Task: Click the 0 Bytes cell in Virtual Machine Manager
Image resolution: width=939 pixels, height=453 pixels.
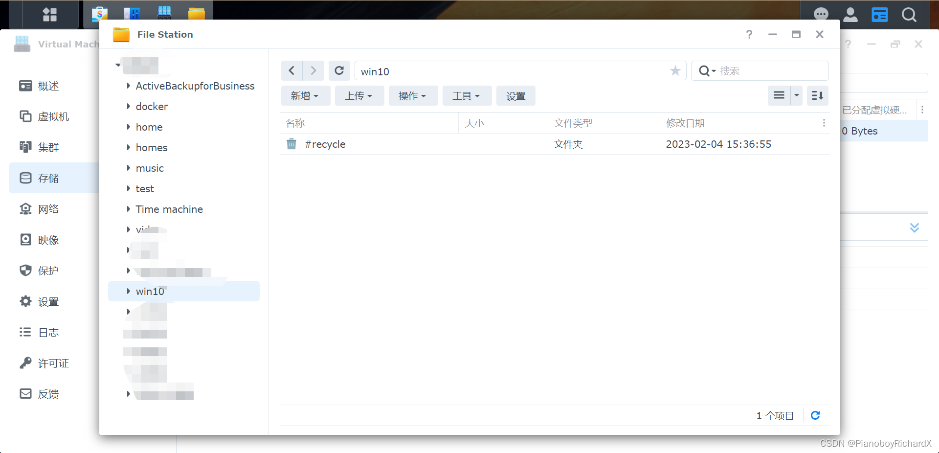Action: click(x=860, y=131)
